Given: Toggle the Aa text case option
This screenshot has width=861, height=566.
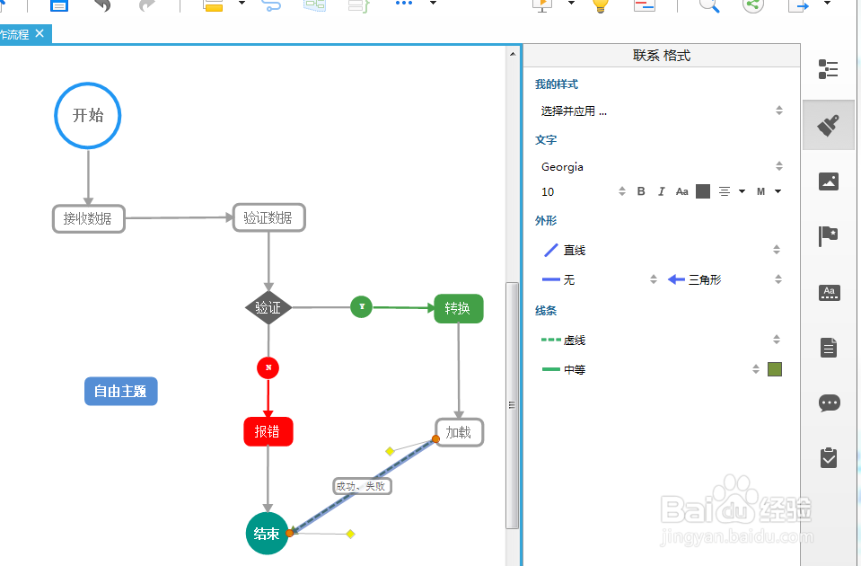Looking at the screenshot, I should 681,190.
